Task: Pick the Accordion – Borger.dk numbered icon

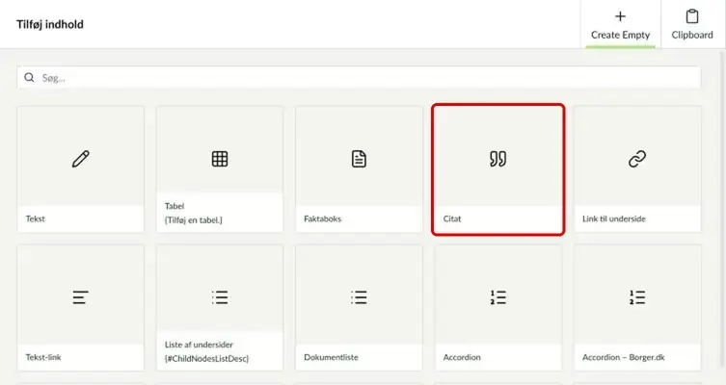Action: click(637, 297)
